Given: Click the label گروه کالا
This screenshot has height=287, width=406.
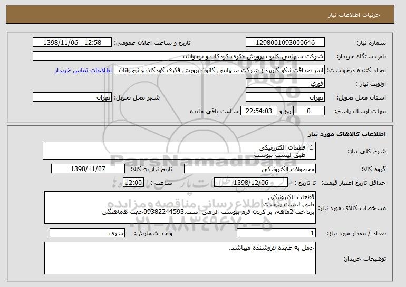Looking at the screenshot, I should point(373,169).
